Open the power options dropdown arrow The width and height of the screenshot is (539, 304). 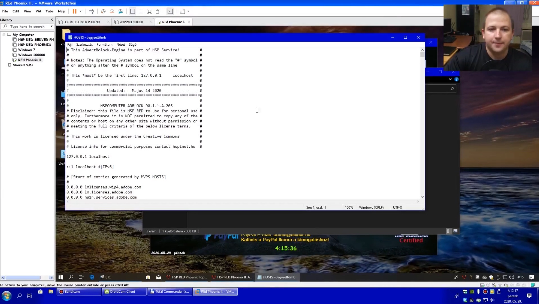81,11
